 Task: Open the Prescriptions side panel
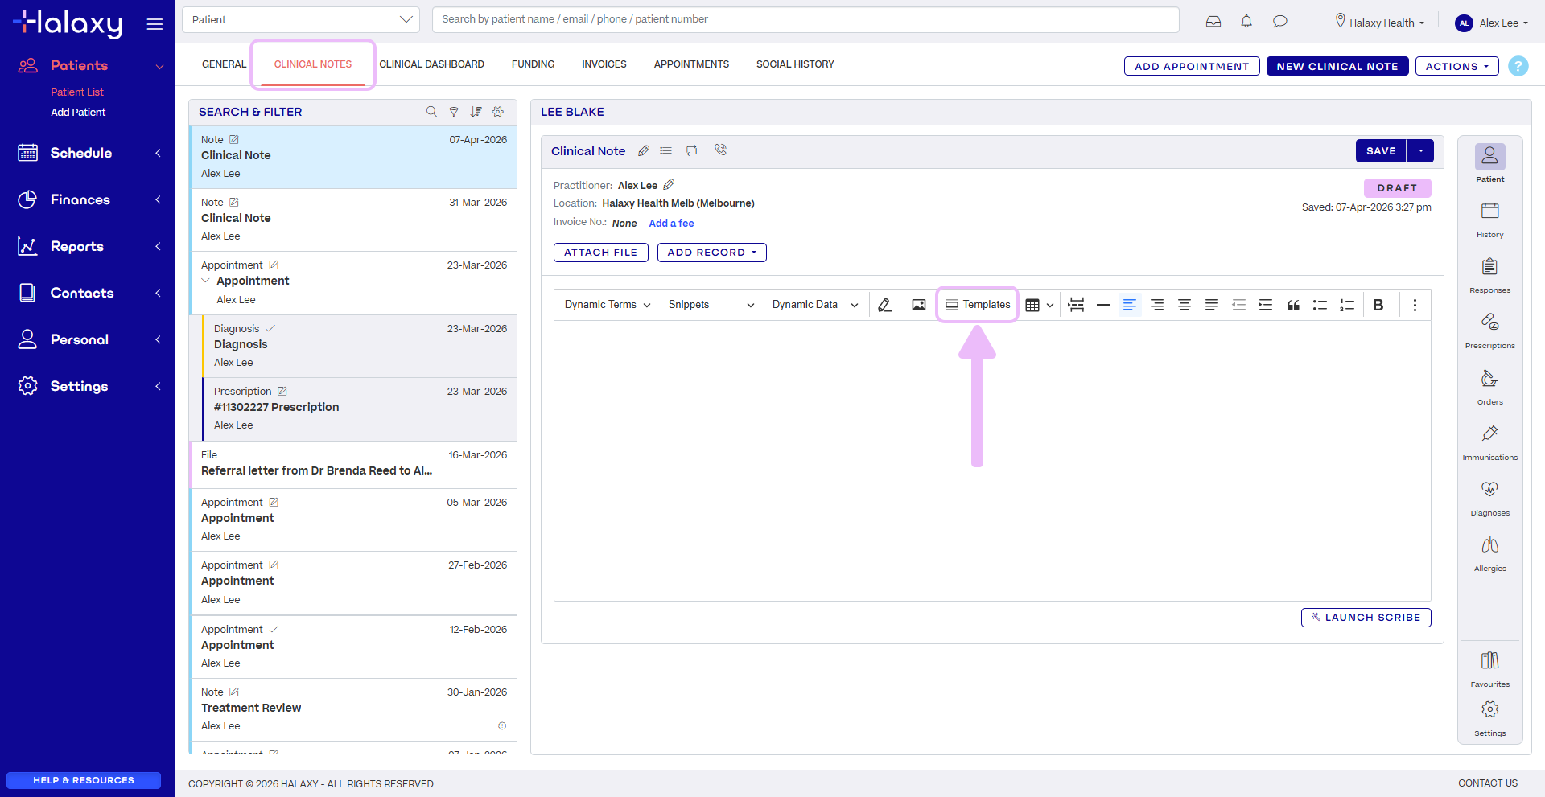click(x=1490, y=330)
